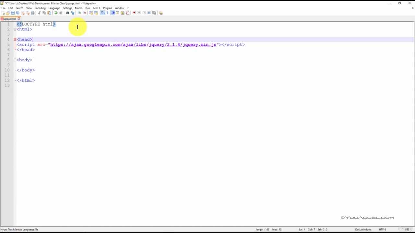Click the 'length : 166' status entry

[262, 229]
